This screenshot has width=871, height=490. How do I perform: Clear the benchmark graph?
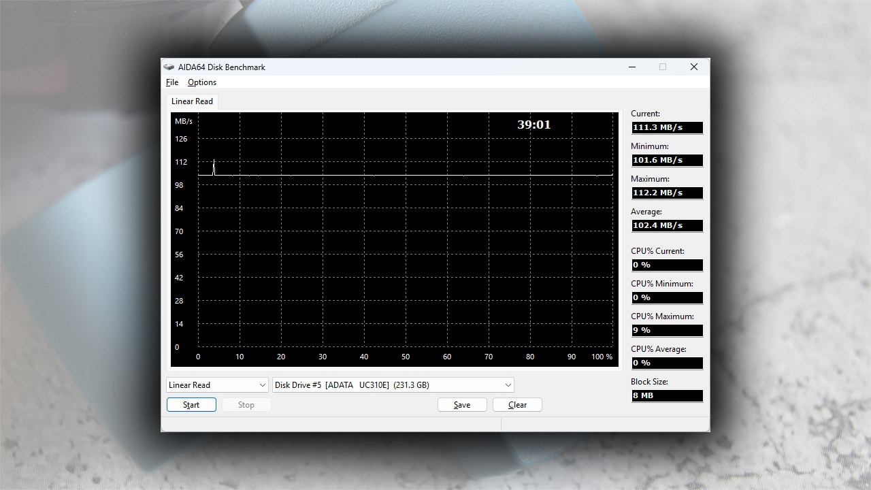pos(517,405)
